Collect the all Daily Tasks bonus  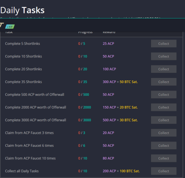tap(164, 171)
